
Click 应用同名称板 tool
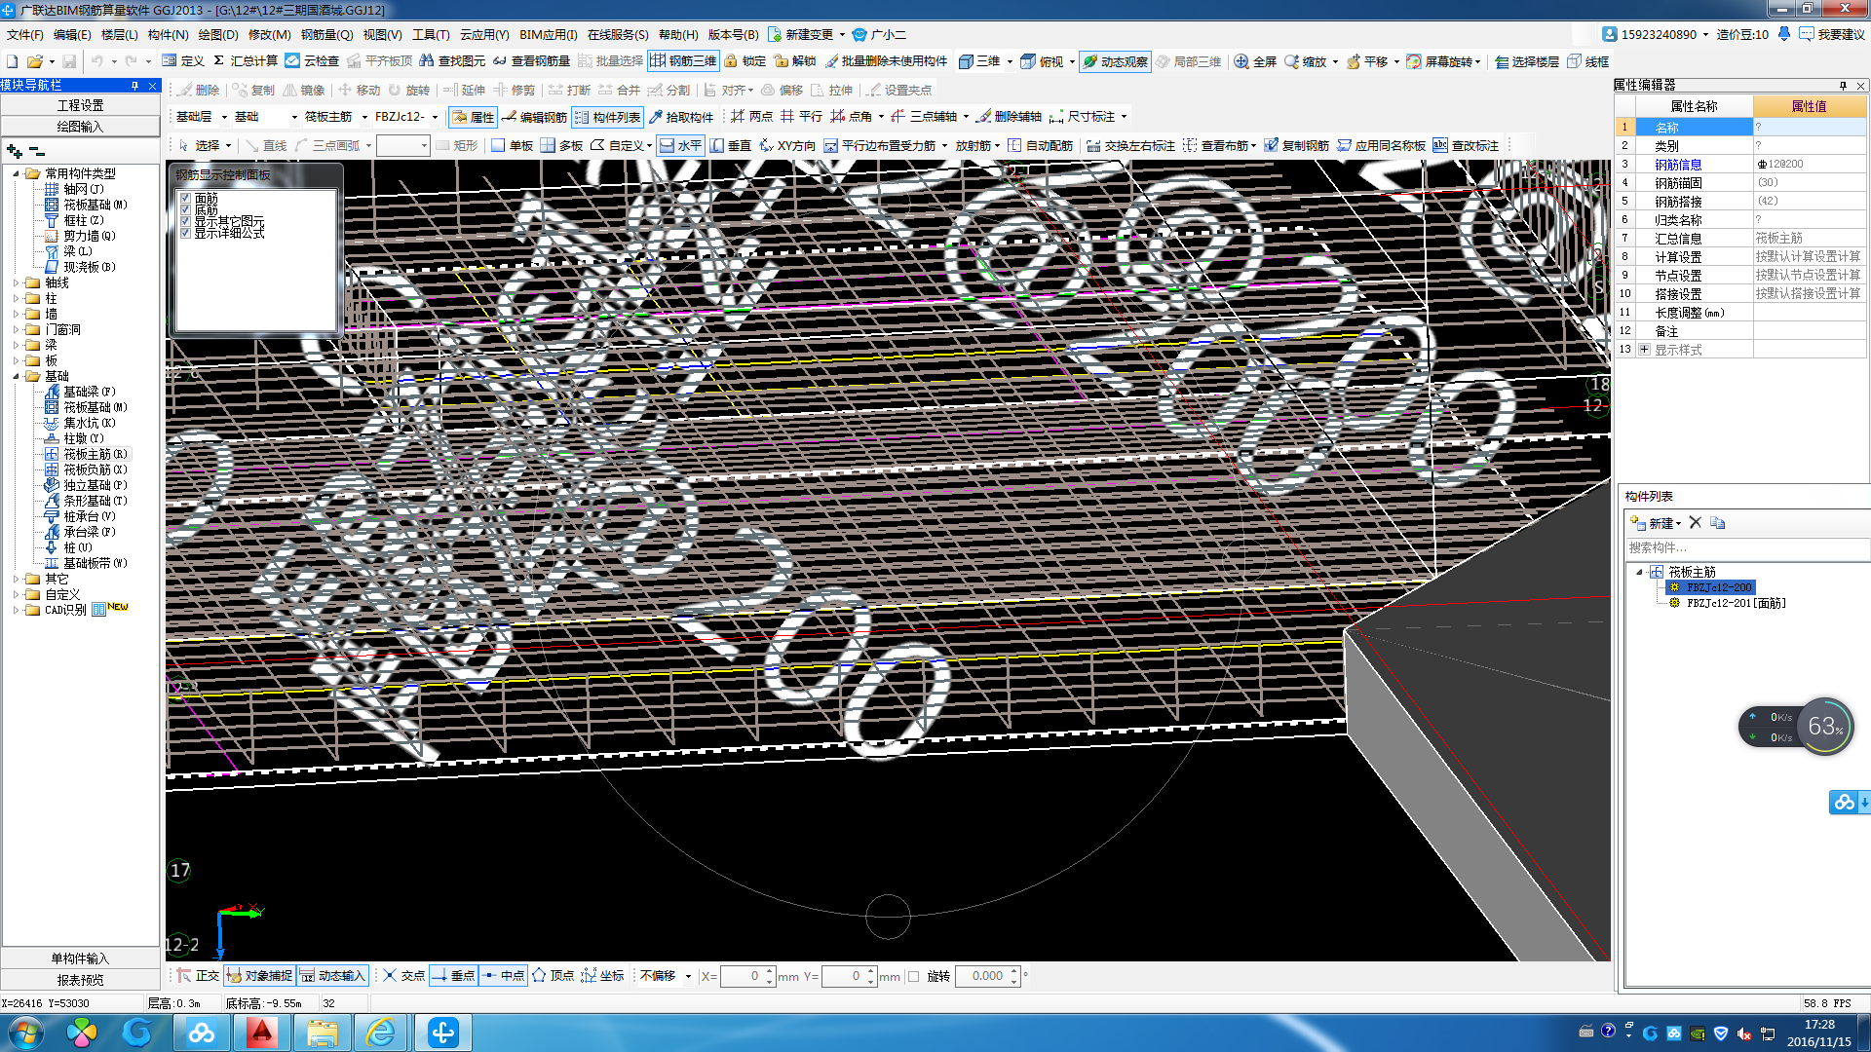coord(1381,145)
